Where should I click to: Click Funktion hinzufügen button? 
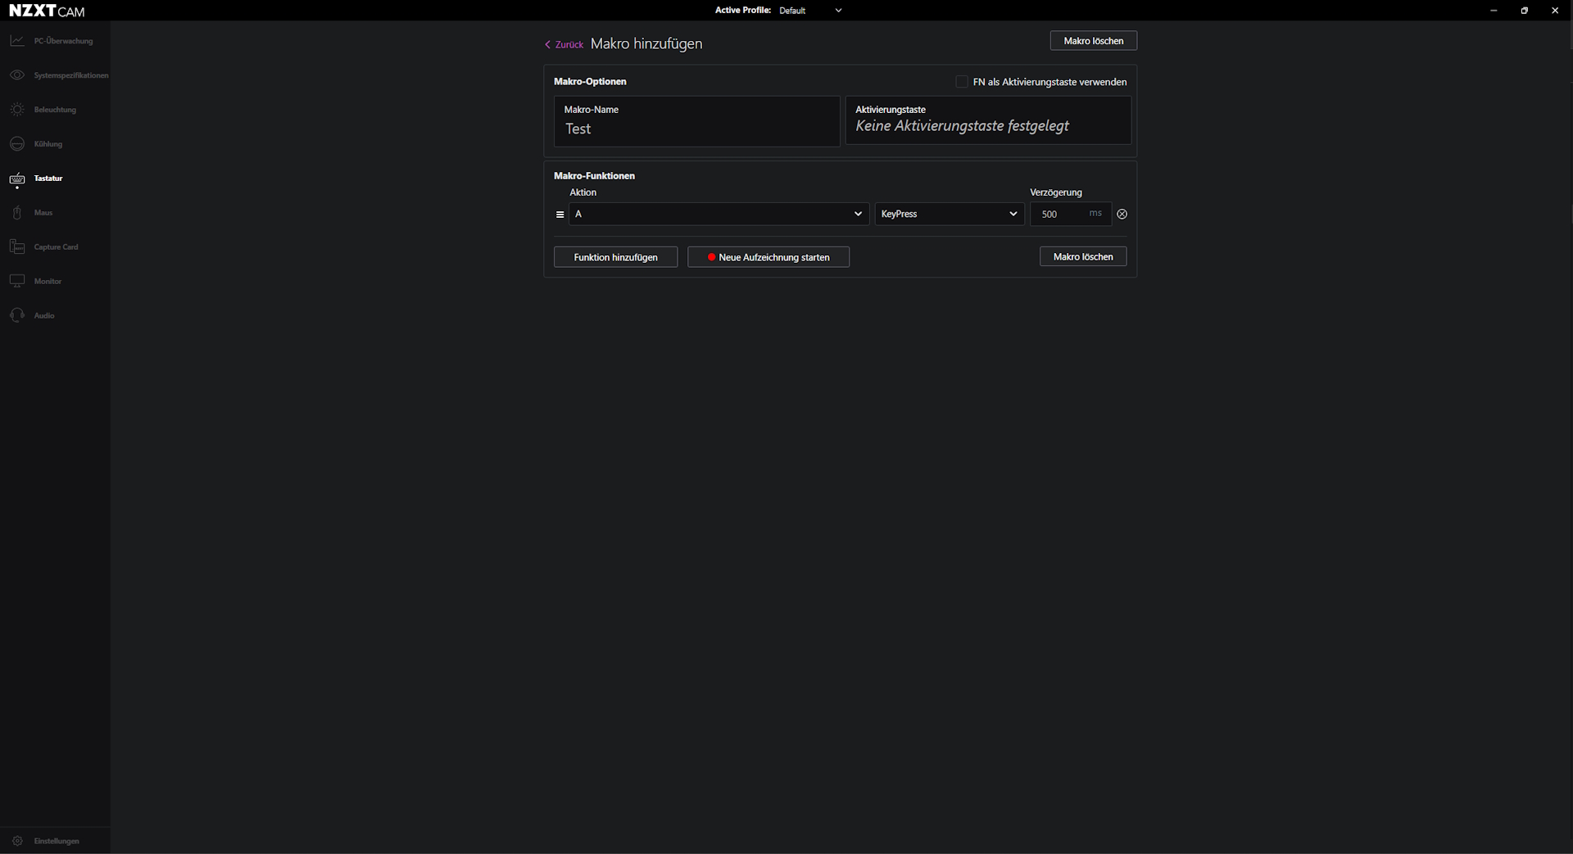(615, 257)
